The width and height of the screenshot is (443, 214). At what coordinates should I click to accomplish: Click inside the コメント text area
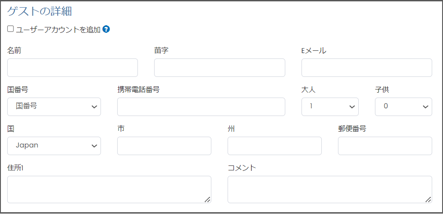click(329, 189)
